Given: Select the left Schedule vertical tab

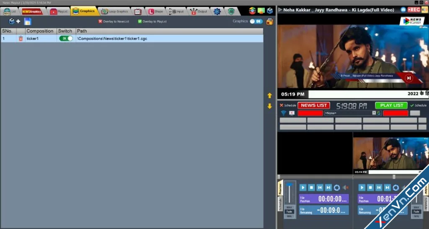Looking at the screenshot, I should (280, 204).
